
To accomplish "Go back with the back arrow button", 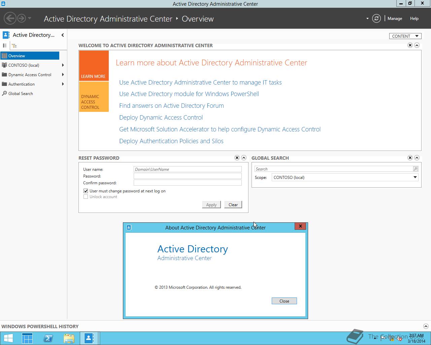I will coord(10,18).
